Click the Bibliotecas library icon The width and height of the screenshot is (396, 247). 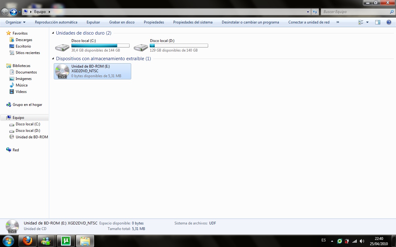(x=9, y=65)
